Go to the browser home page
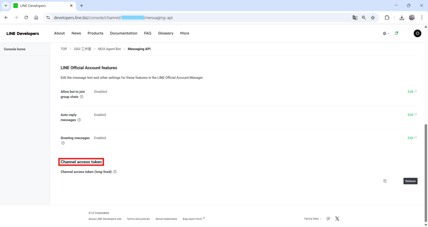Image resolution: width=428 pixels, height=227 pixels. [36, 18]
